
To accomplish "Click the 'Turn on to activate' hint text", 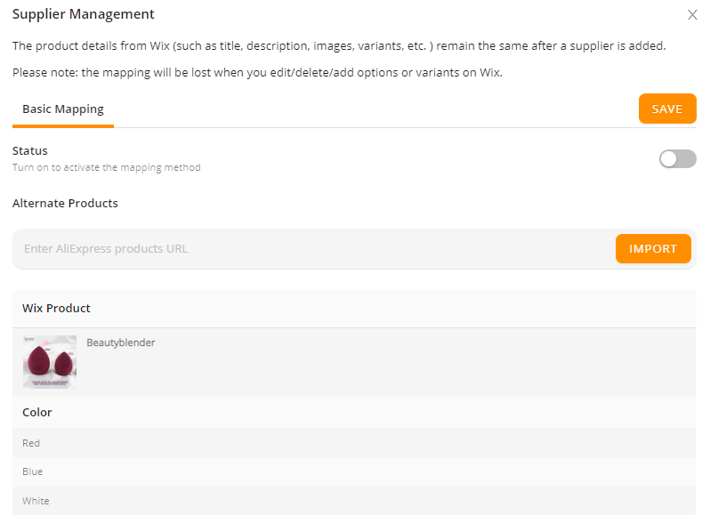I will click(x=107, y=167).
